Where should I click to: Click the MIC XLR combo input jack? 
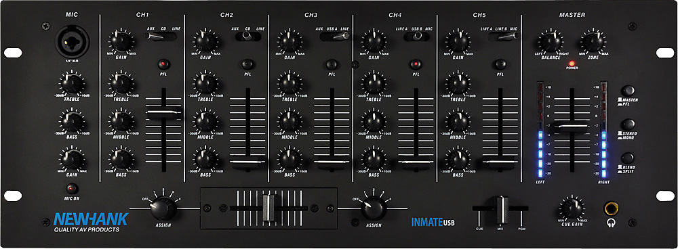coord(73,43)
